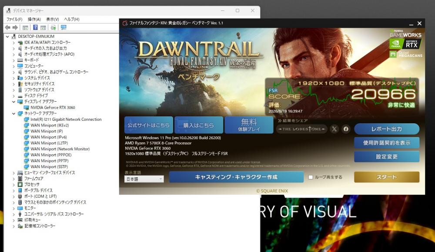Click the 使用許諾契約を表示 button
Image resolution: width=435 pixels, height=252 pixels.
point(386,143)
